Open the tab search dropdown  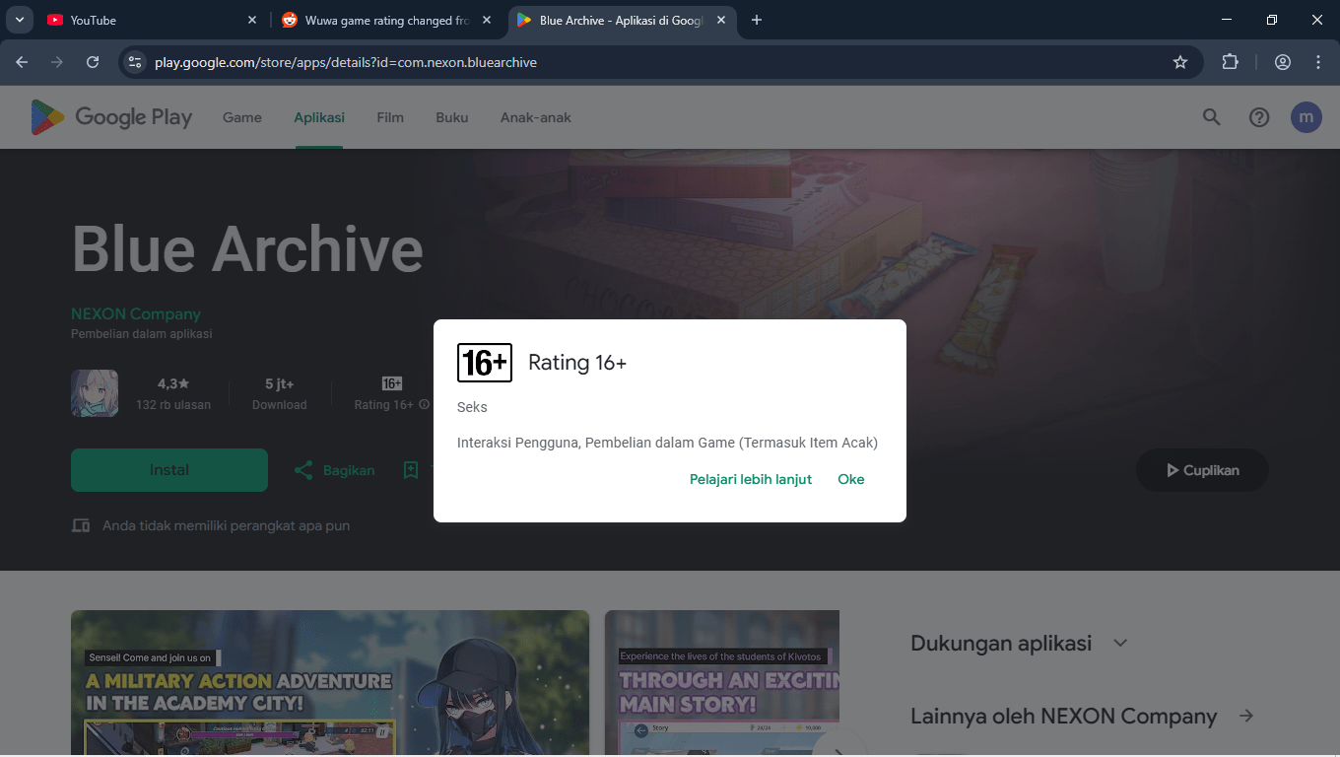point(19,20)
